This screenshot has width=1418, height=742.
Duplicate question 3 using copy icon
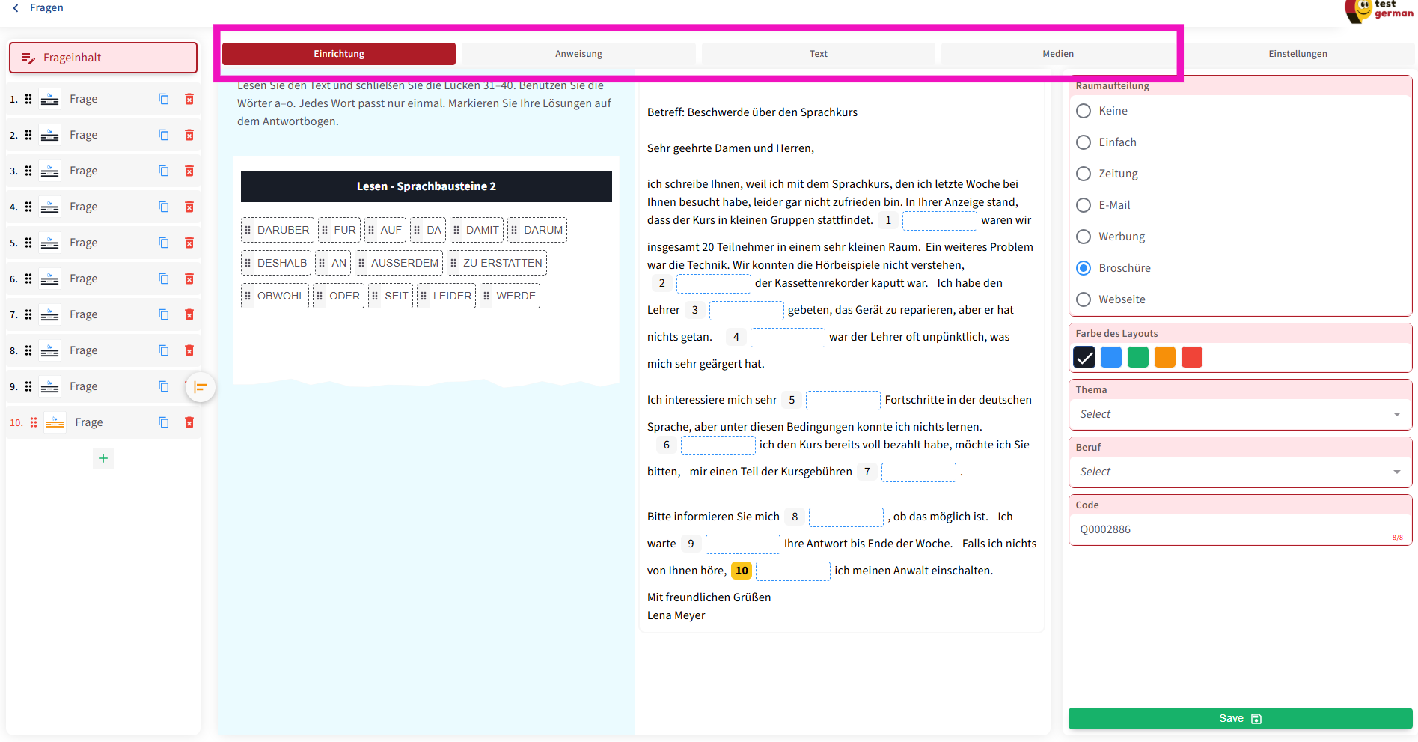(164, 171)
